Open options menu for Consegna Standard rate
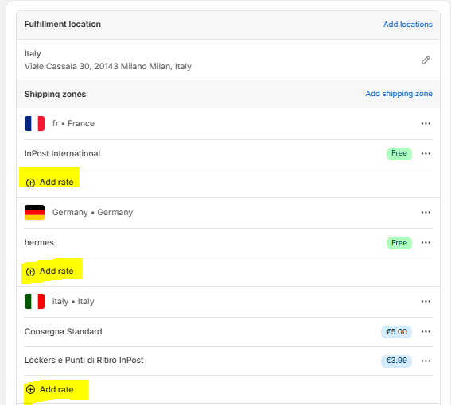The height and width of the screenshot is (405, 451). pos(426,331)
